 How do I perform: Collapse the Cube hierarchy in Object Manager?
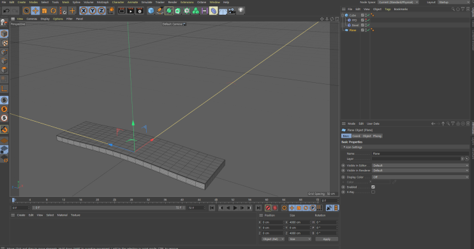tap(343, 15)
